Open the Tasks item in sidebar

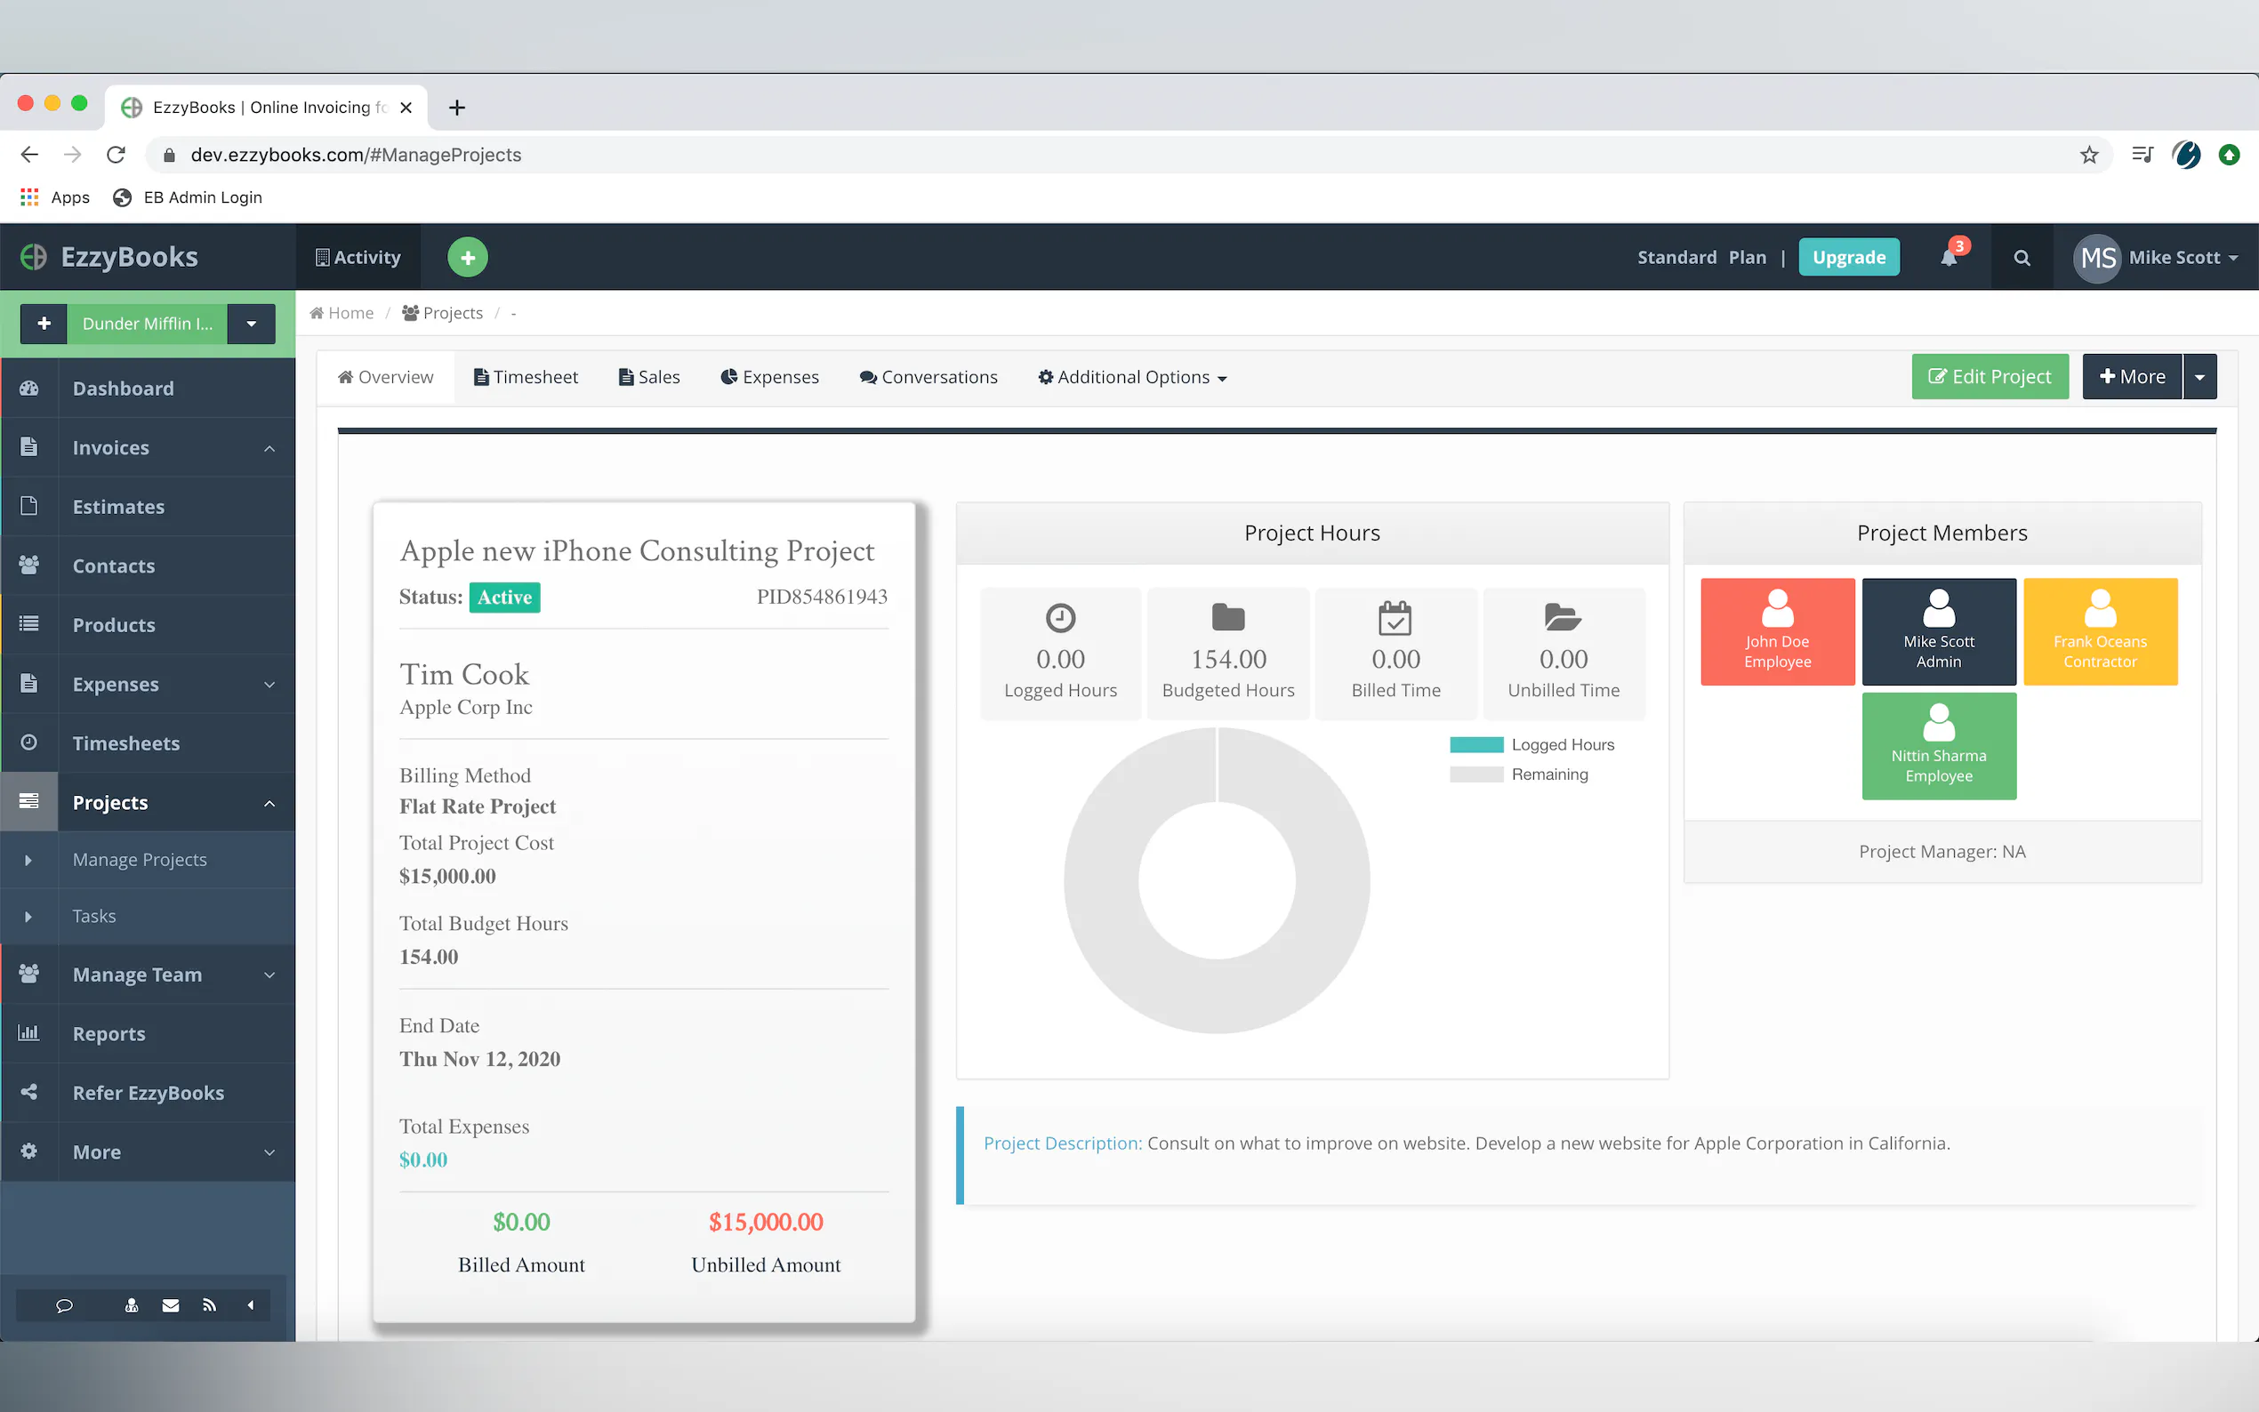tap(94, 916)
